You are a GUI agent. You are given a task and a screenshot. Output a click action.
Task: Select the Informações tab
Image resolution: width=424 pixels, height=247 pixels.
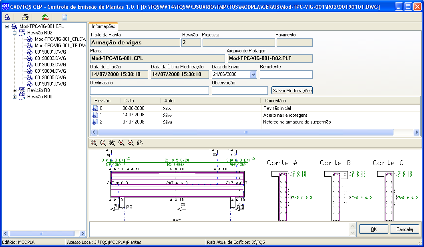[103, 26]
